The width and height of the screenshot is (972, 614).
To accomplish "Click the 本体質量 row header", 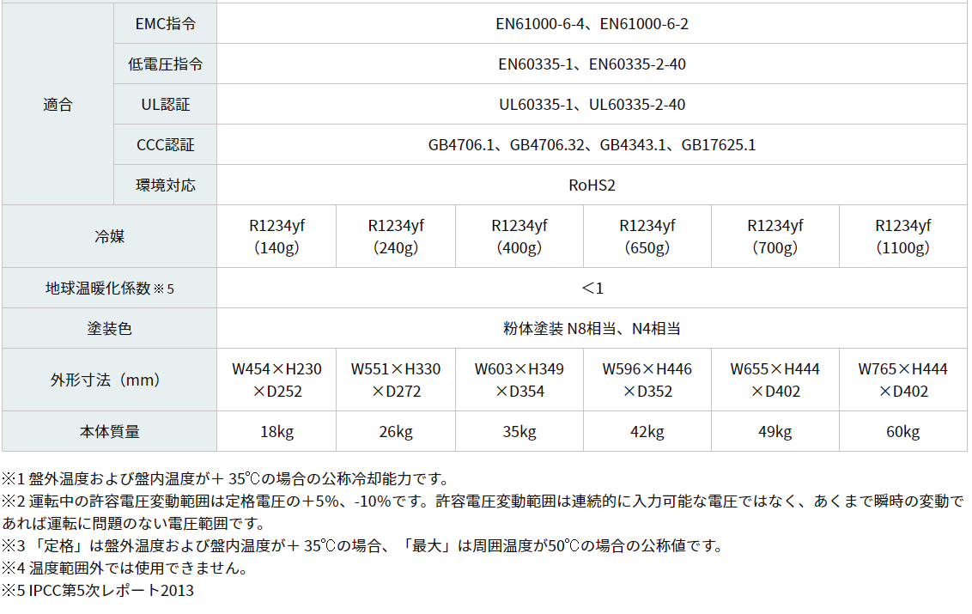I will click(x=109, y=431).
